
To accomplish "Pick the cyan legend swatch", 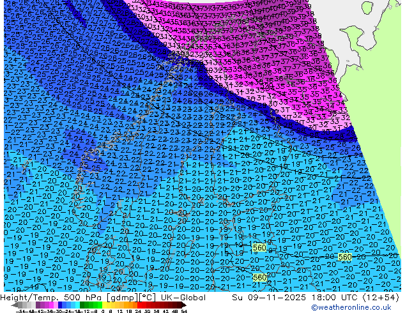I will coord(77,305).
